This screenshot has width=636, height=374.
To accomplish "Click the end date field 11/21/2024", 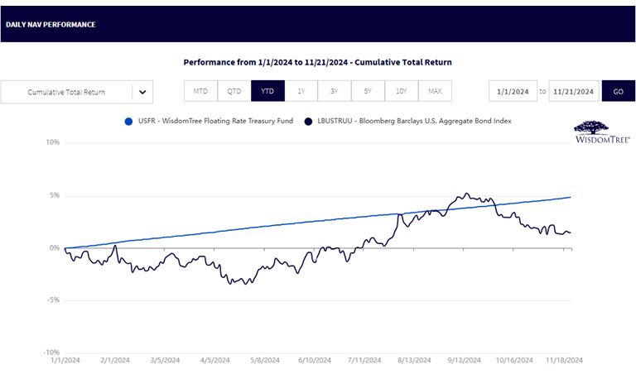I will coord(574,91).
